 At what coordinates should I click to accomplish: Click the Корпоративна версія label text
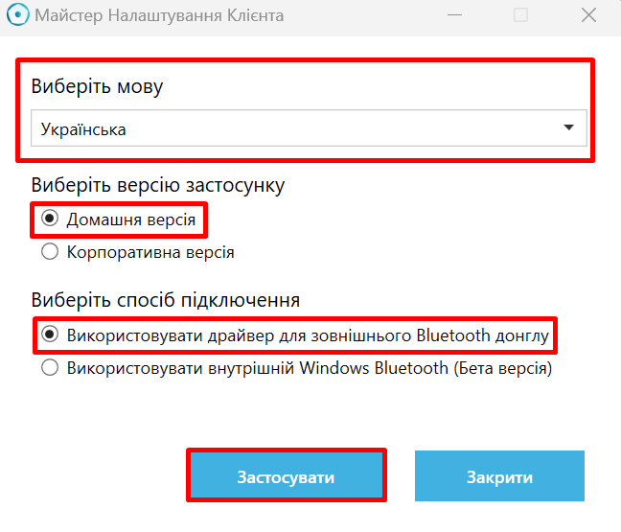(x=150, y=253)
